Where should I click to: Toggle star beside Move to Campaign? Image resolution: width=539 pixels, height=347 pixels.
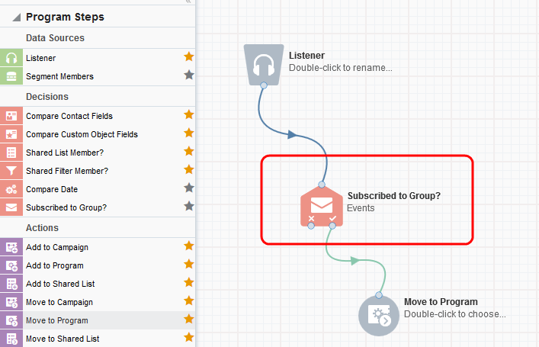[x=189, y=300]
